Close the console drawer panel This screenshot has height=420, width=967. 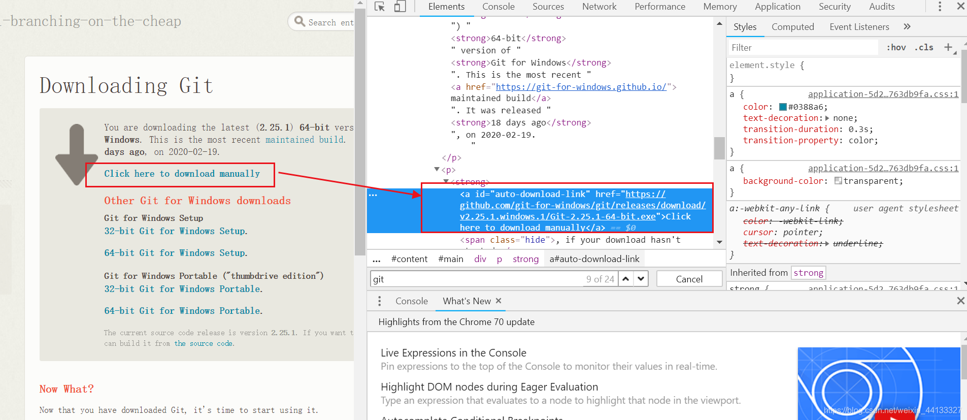pos(960,301)
